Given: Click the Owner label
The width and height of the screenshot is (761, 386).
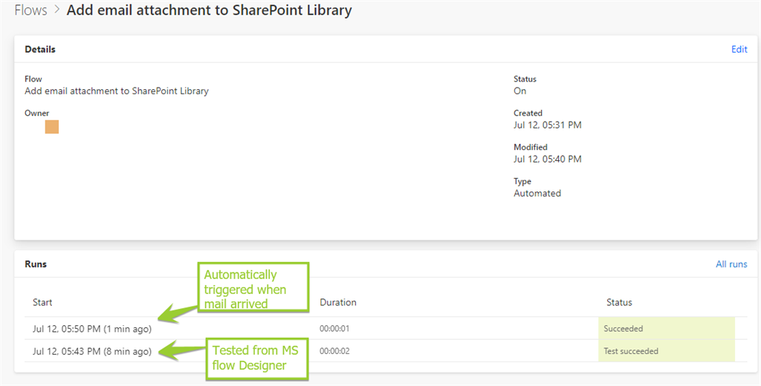Looking at the screenshot, I should (37, 113).
